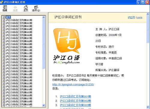Open directory link 沪江口译词汇日刊第001期
Image resolution: width=150 pixels, height=109 pixels.
click(76, 96)
